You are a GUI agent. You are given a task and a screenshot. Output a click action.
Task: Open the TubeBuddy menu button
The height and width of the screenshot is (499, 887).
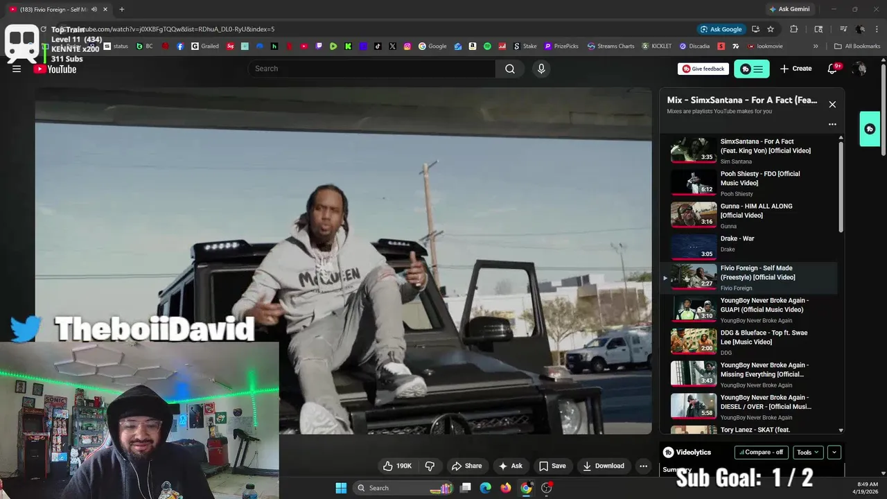[x=752, y=69]
